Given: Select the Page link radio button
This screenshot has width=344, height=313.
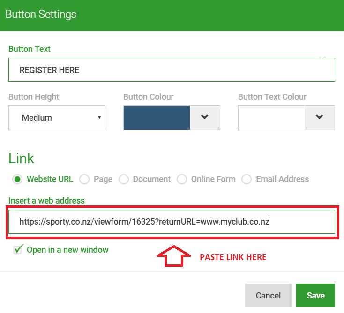Looking at the screenshot, I should 84,179.
